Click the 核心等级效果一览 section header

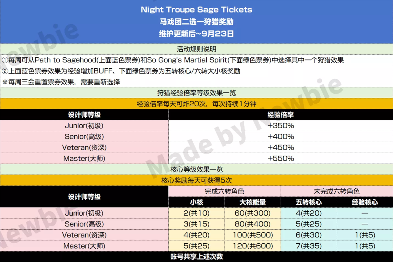pos(196,169)
